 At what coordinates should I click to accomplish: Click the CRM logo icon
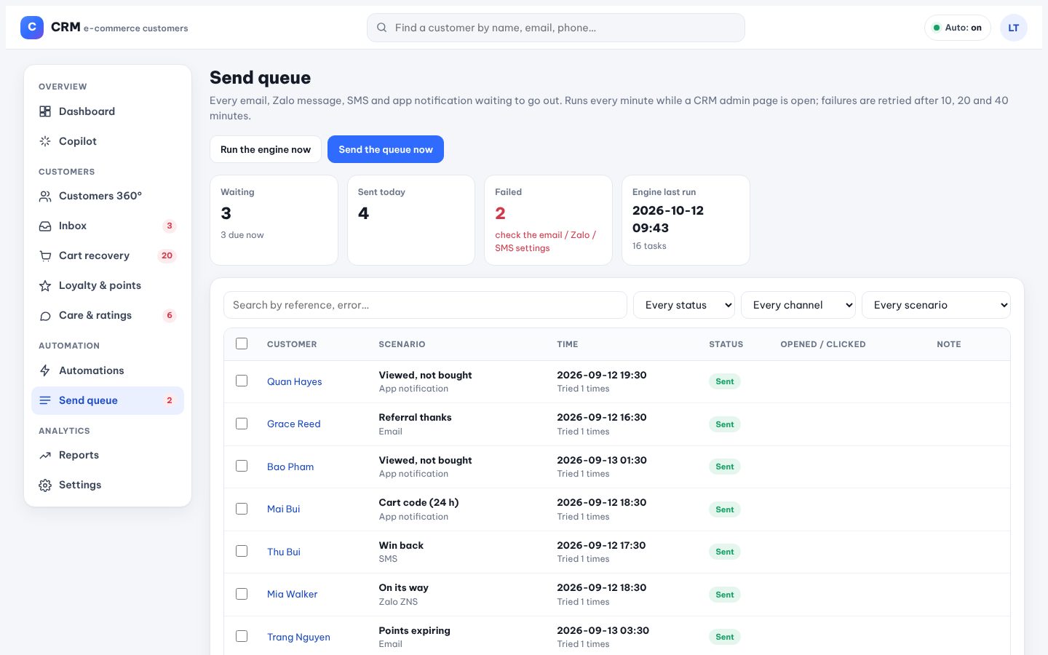(32, 28)
